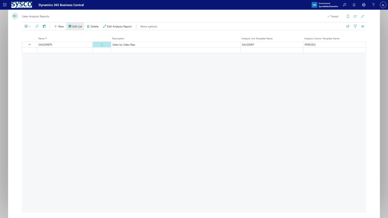This screenshot has height=218, width=388.
Task: Click the help question mark icon
Action: click(373, 5)
